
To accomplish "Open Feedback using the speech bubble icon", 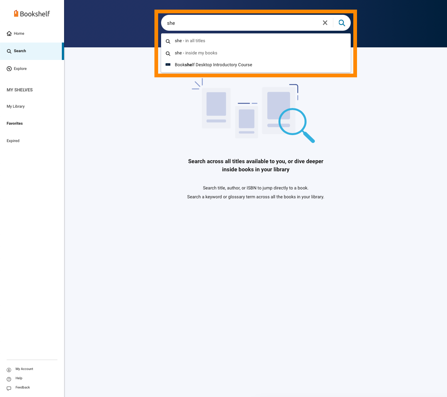I will (x=9, y=388).
